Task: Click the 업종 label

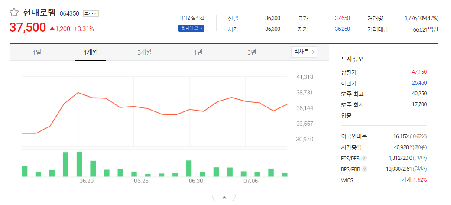Action: pyautogui.click(x=346, y=116)
